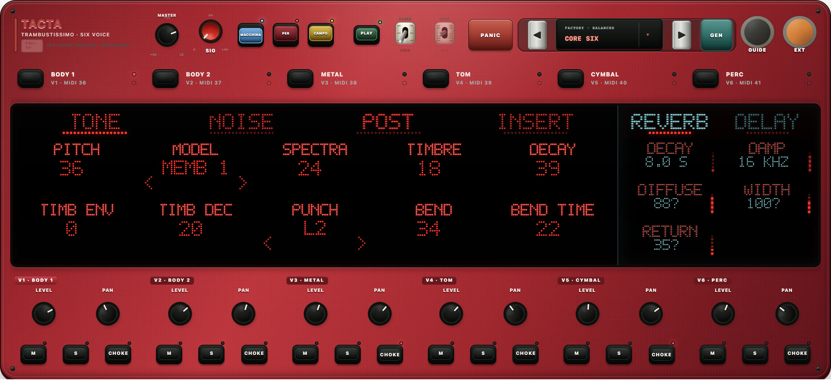Hit the PANIC button
Screen dimensions: 831x380
point(490,35)
